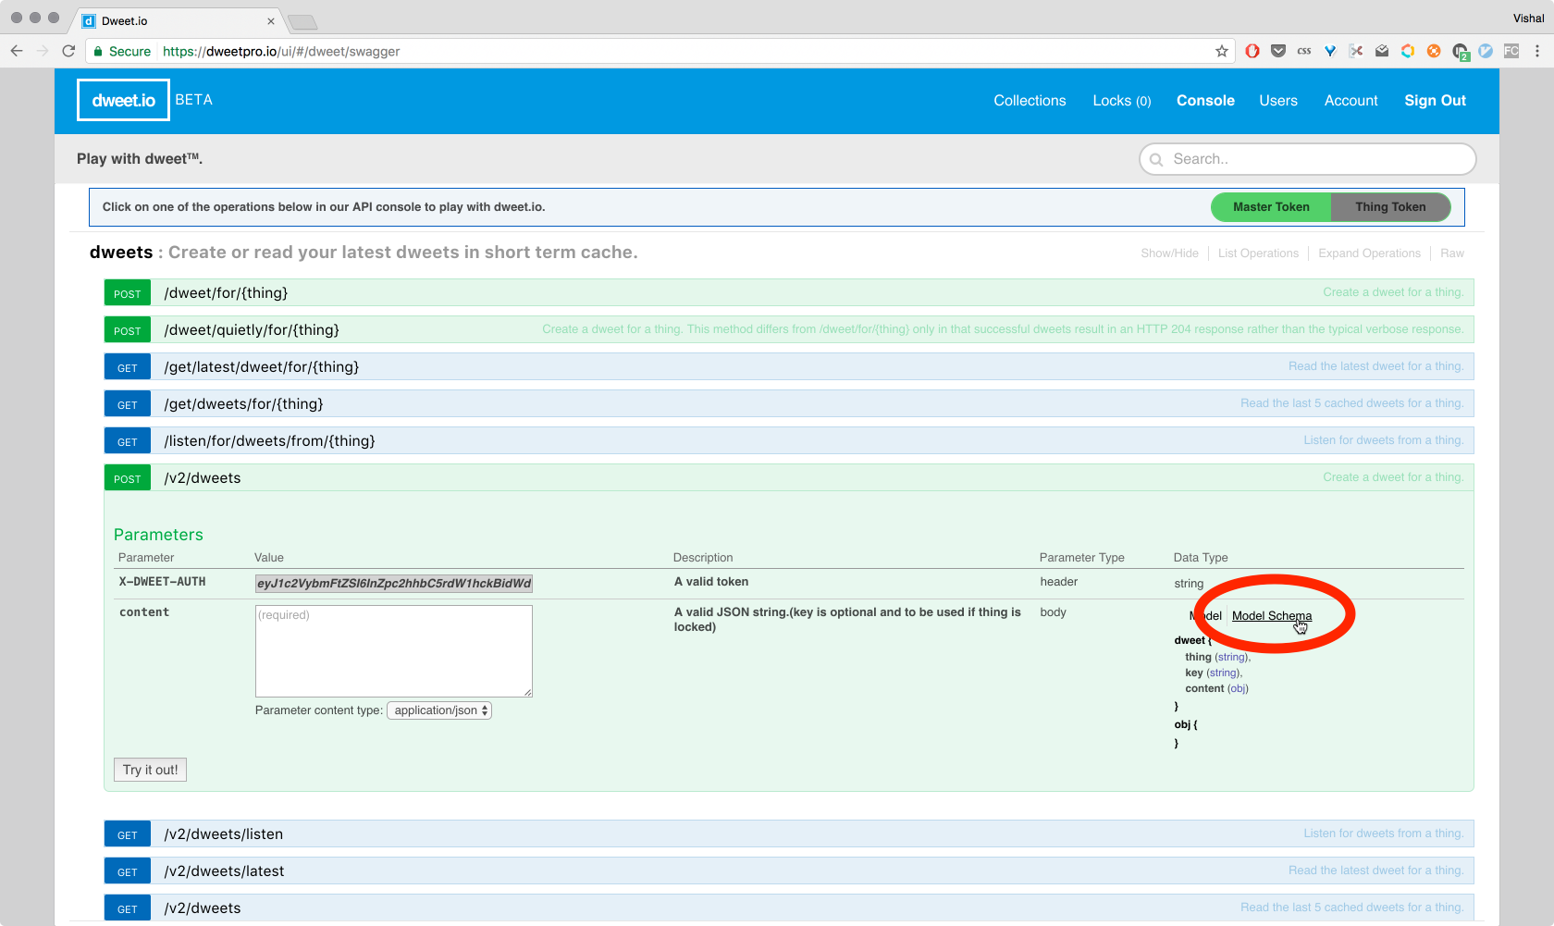Open the Chrome three-dot menu

[1537, 52]
